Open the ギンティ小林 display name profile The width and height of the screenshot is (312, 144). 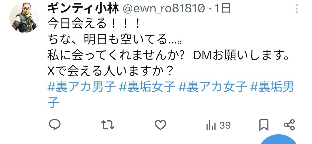coord(83,9)
